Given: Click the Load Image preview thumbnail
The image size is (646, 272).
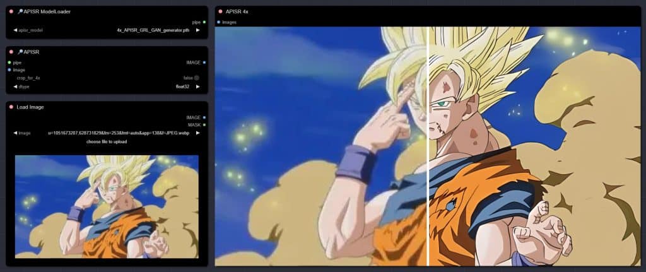Looking at the screenshot, I should [x=107, y=206].
